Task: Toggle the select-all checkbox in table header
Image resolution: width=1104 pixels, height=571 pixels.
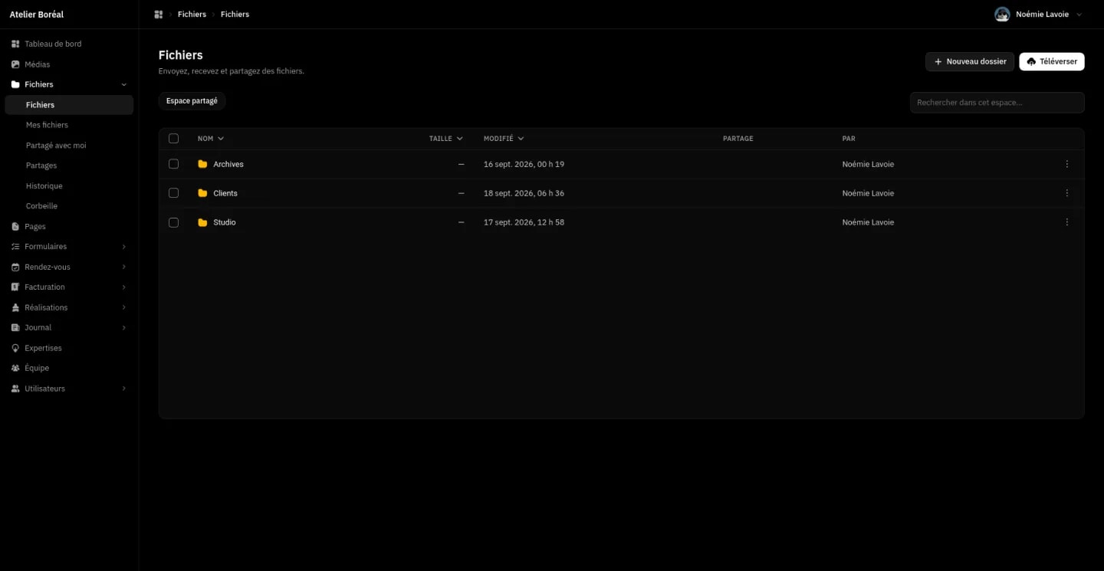Action: coord(173,139)
